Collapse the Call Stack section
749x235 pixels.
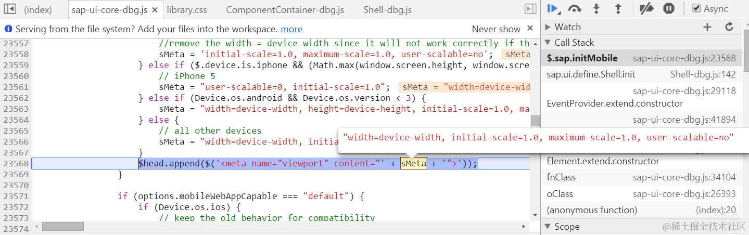click(x=547, y=43)
